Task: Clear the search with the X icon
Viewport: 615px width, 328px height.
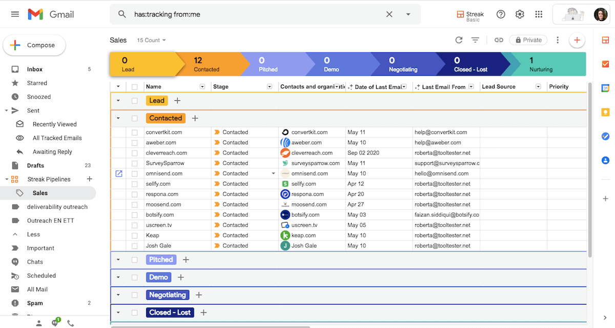Action: 389,14
